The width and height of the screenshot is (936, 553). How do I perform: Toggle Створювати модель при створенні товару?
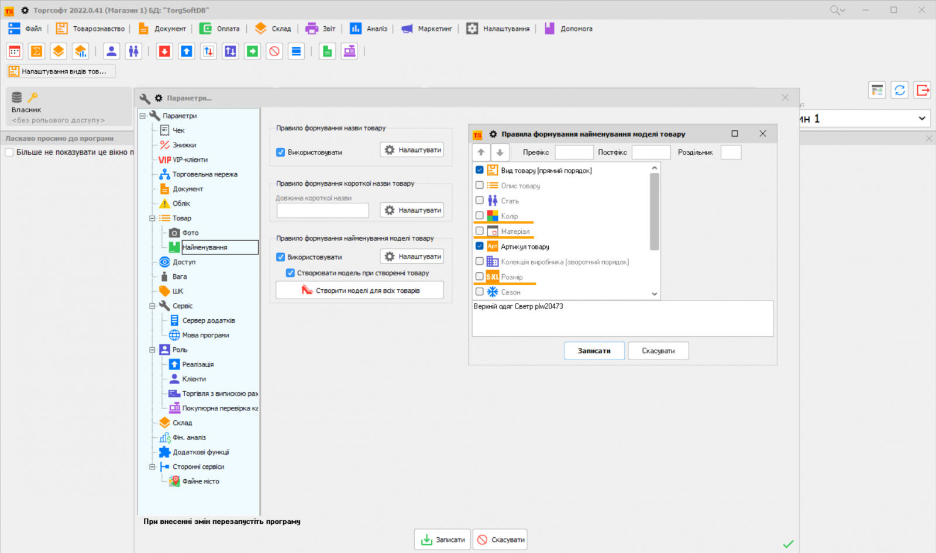click(x=290, y=273)
